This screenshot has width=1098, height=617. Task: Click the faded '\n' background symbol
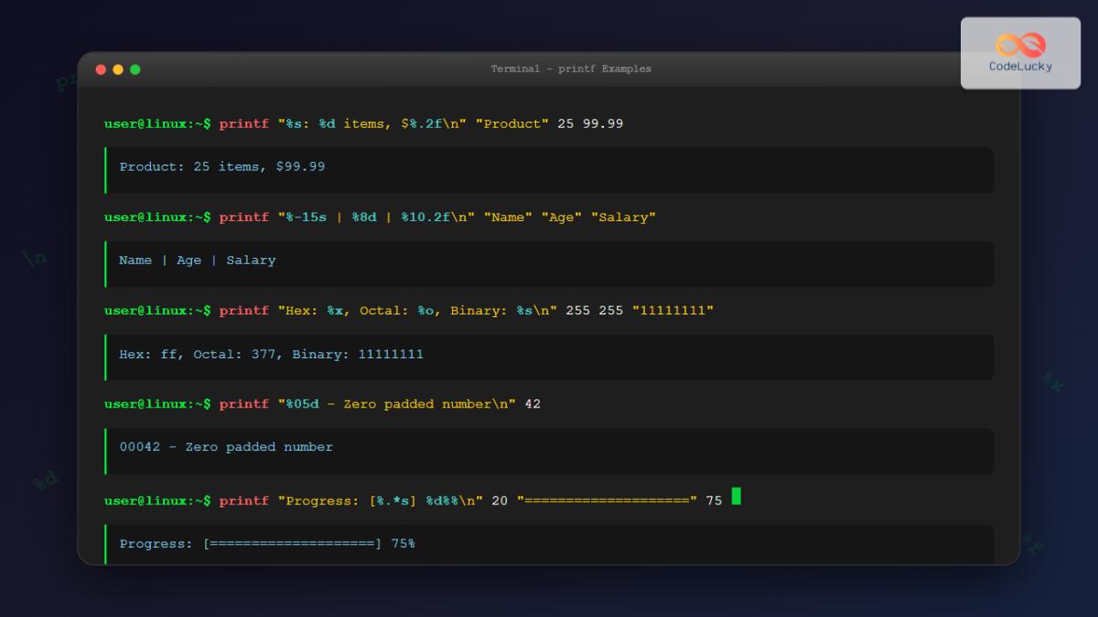[35, 259]
